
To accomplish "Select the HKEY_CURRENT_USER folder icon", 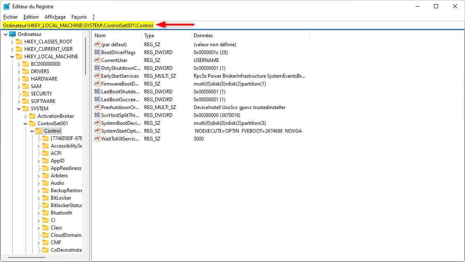I will click(x=19, y=49).
